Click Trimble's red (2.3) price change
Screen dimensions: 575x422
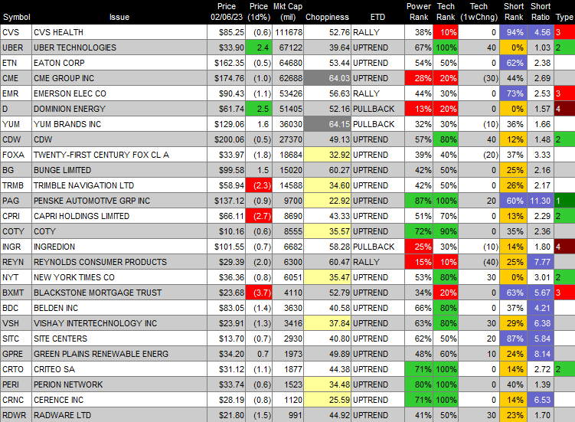[259, 185]
